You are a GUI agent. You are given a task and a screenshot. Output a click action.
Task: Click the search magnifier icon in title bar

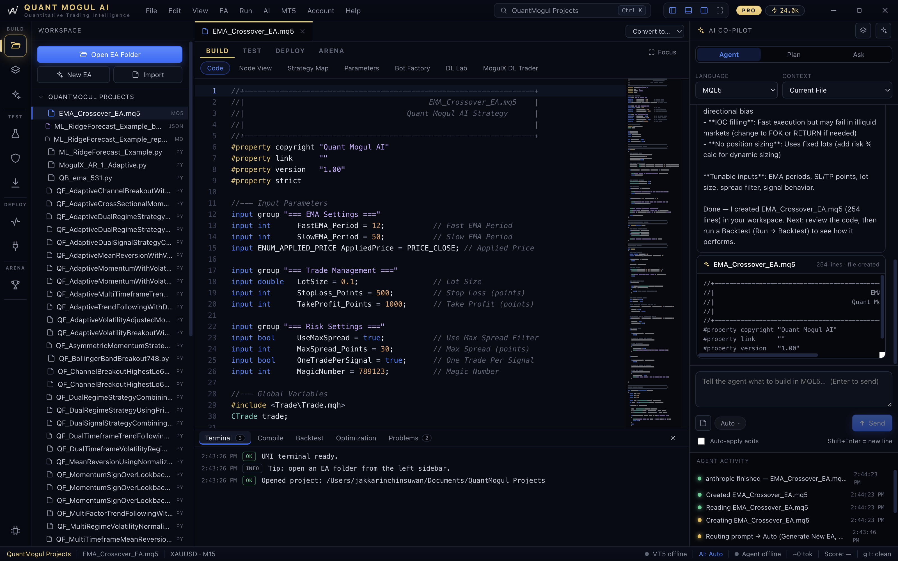[x=503, y=10]
